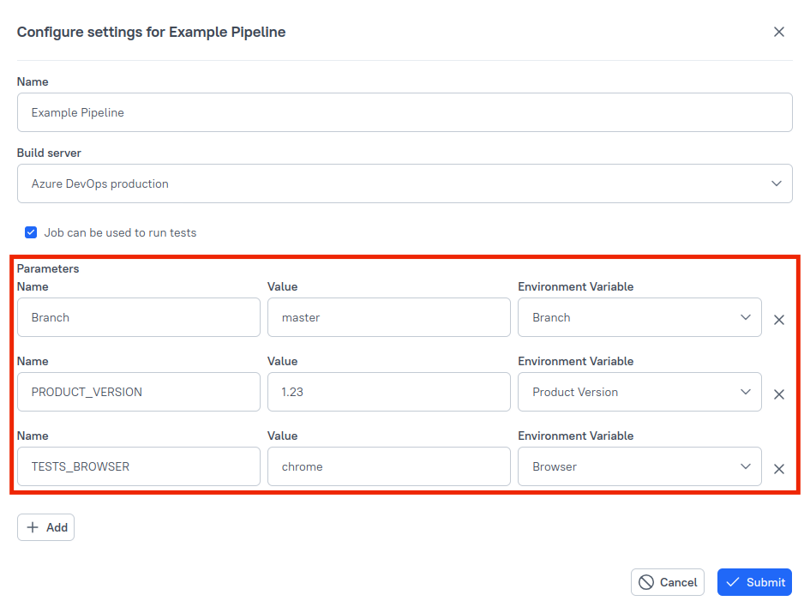Remove the Branch parameter row

click(779, 320)
